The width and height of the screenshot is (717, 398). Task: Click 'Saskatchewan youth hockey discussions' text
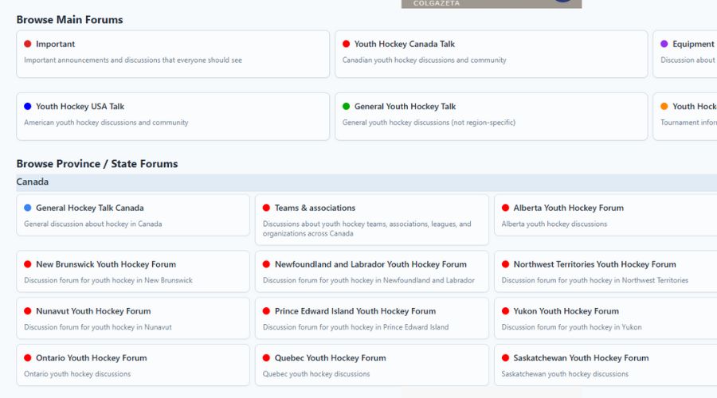[x=565, y=374]
